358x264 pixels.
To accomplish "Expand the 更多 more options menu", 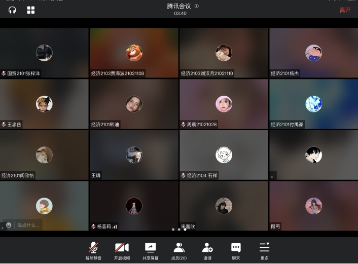I will (264, 250).
